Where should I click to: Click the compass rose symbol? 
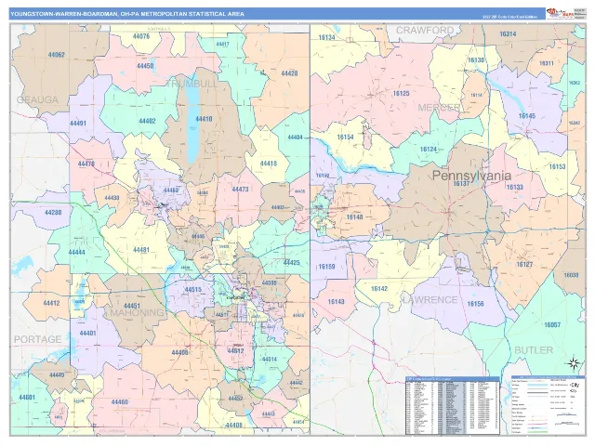pos(574,363)
